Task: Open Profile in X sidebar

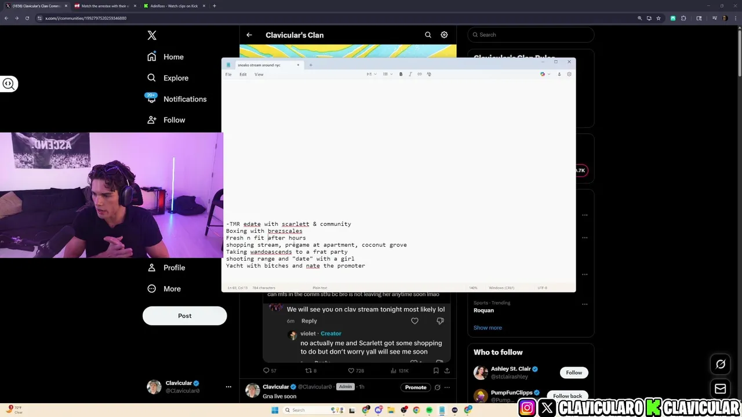Action: (166, 268)
